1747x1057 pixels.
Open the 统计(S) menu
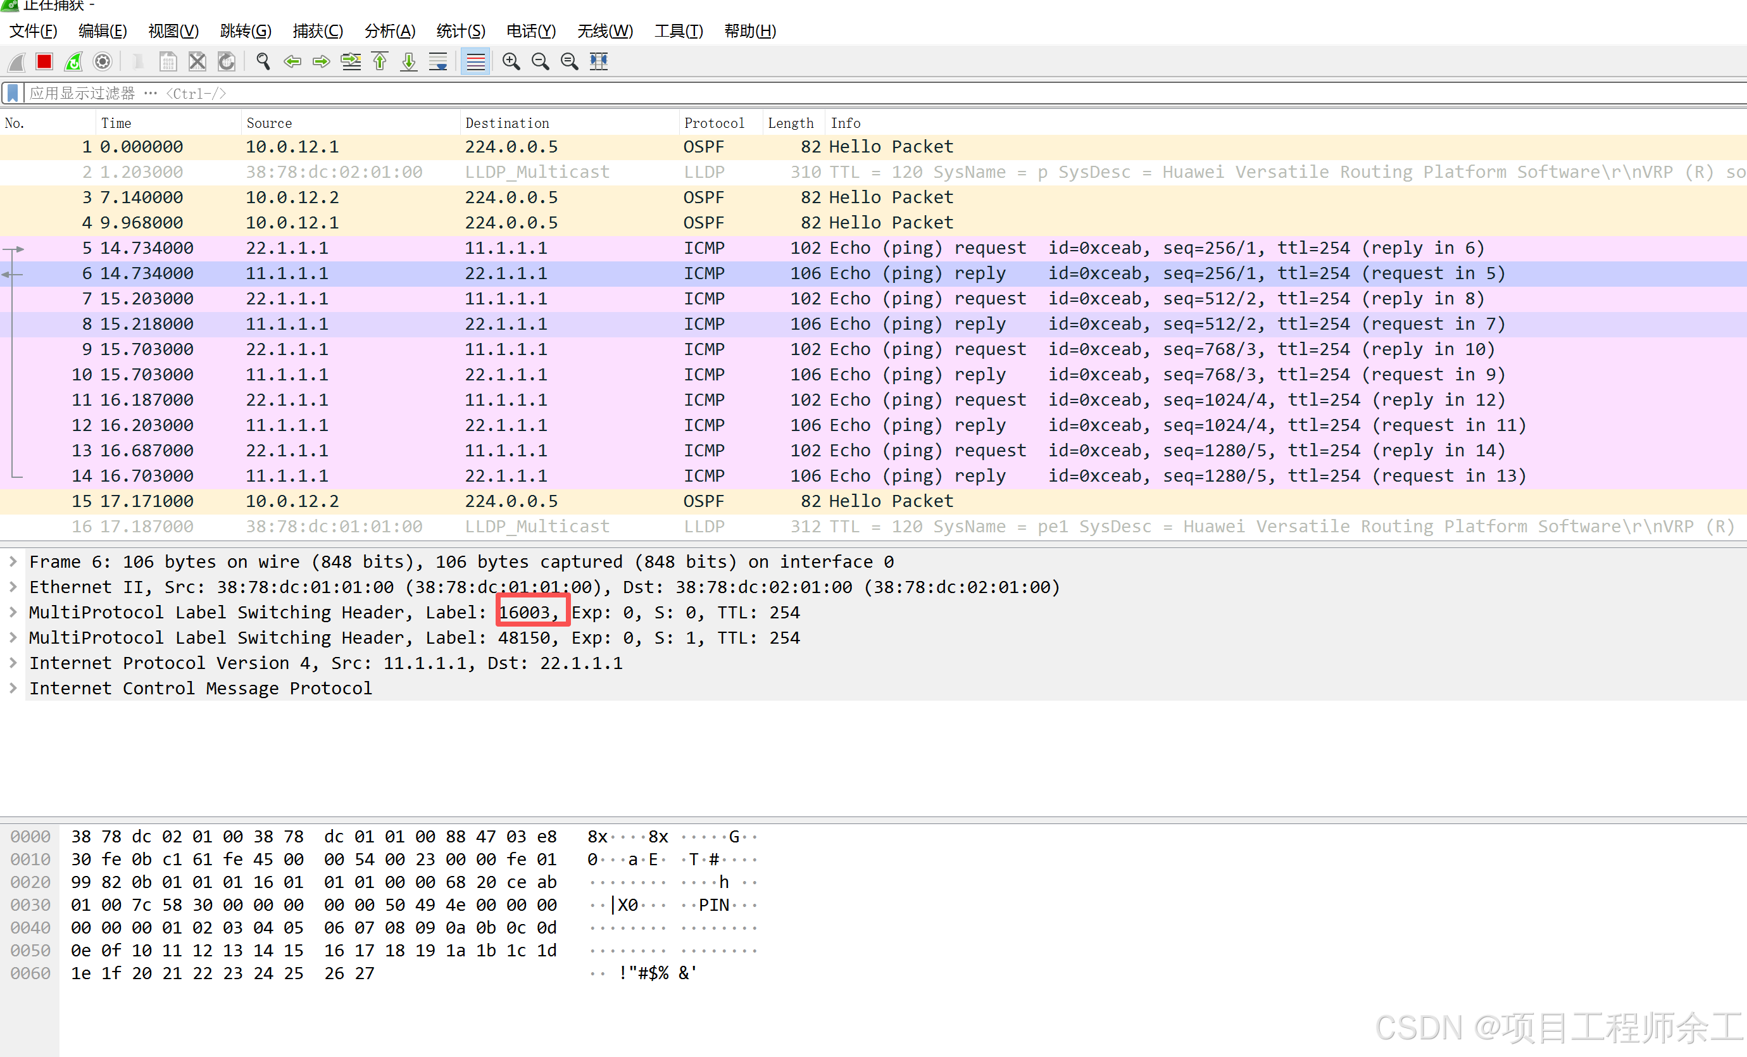[x=461, y=31]
